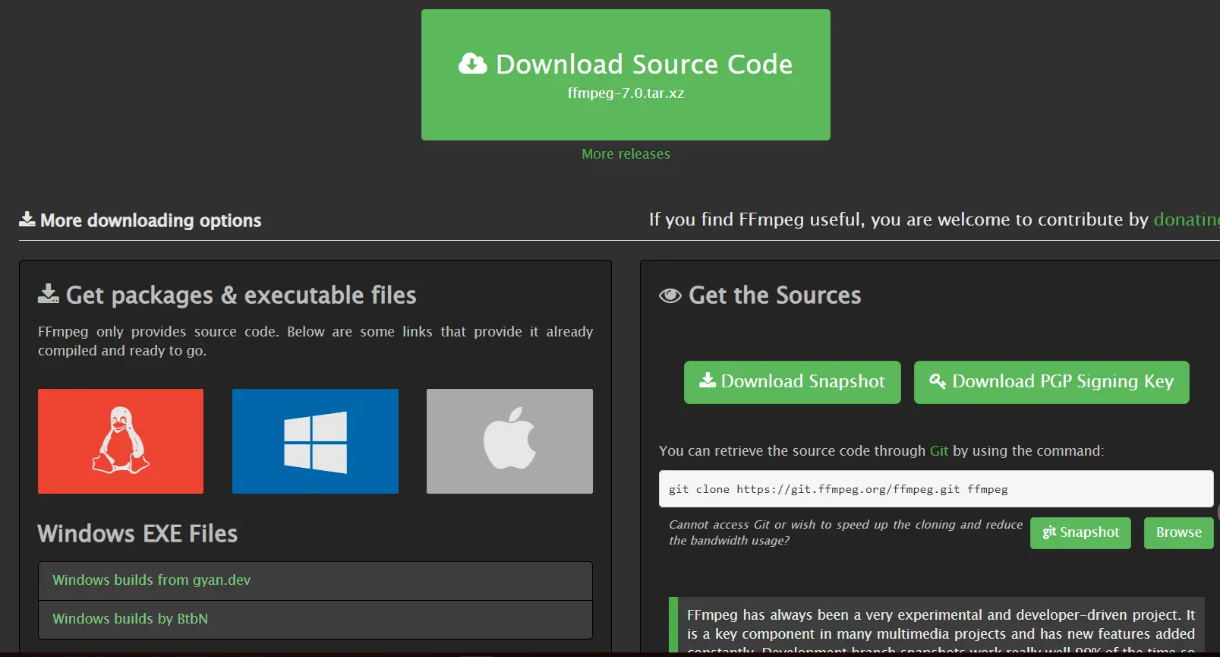
Task: Click the Browse button
Action: click(1178, 532)
